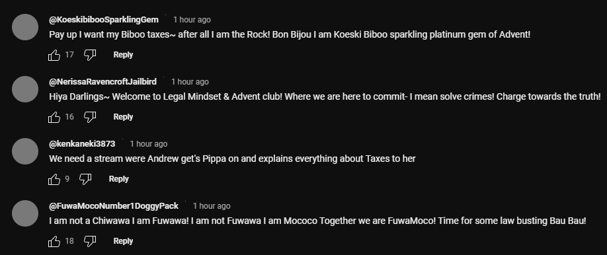Like the KoeskibibooSparklingGem comment

(x=54, y=55)
